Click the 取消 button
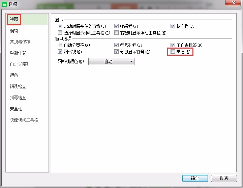 point(224,178)
